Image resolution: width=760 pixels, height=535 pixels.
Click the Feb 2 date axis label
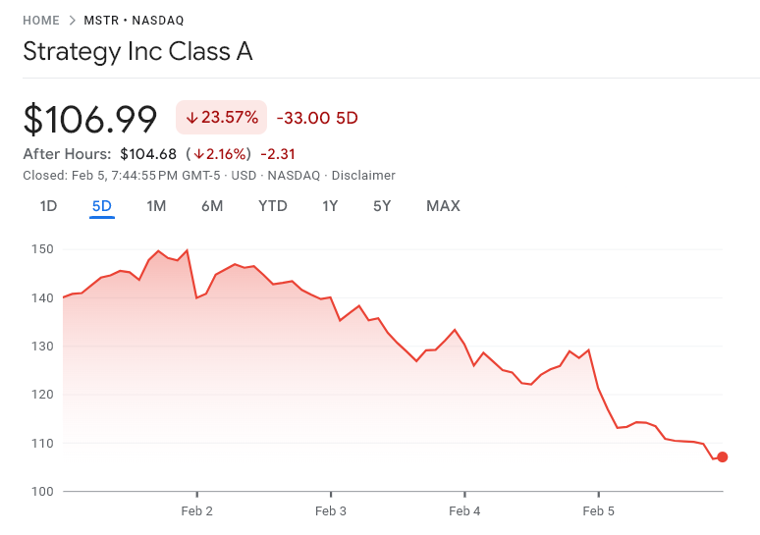[x=197, y=511]
